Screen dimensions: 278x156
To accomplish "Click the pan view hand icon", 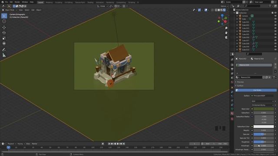I will click(x=226, y=33).
